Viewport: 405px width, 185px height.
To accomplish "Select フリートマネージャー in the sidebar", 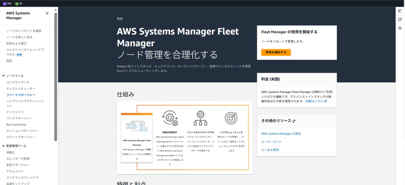I will (21, 95).
